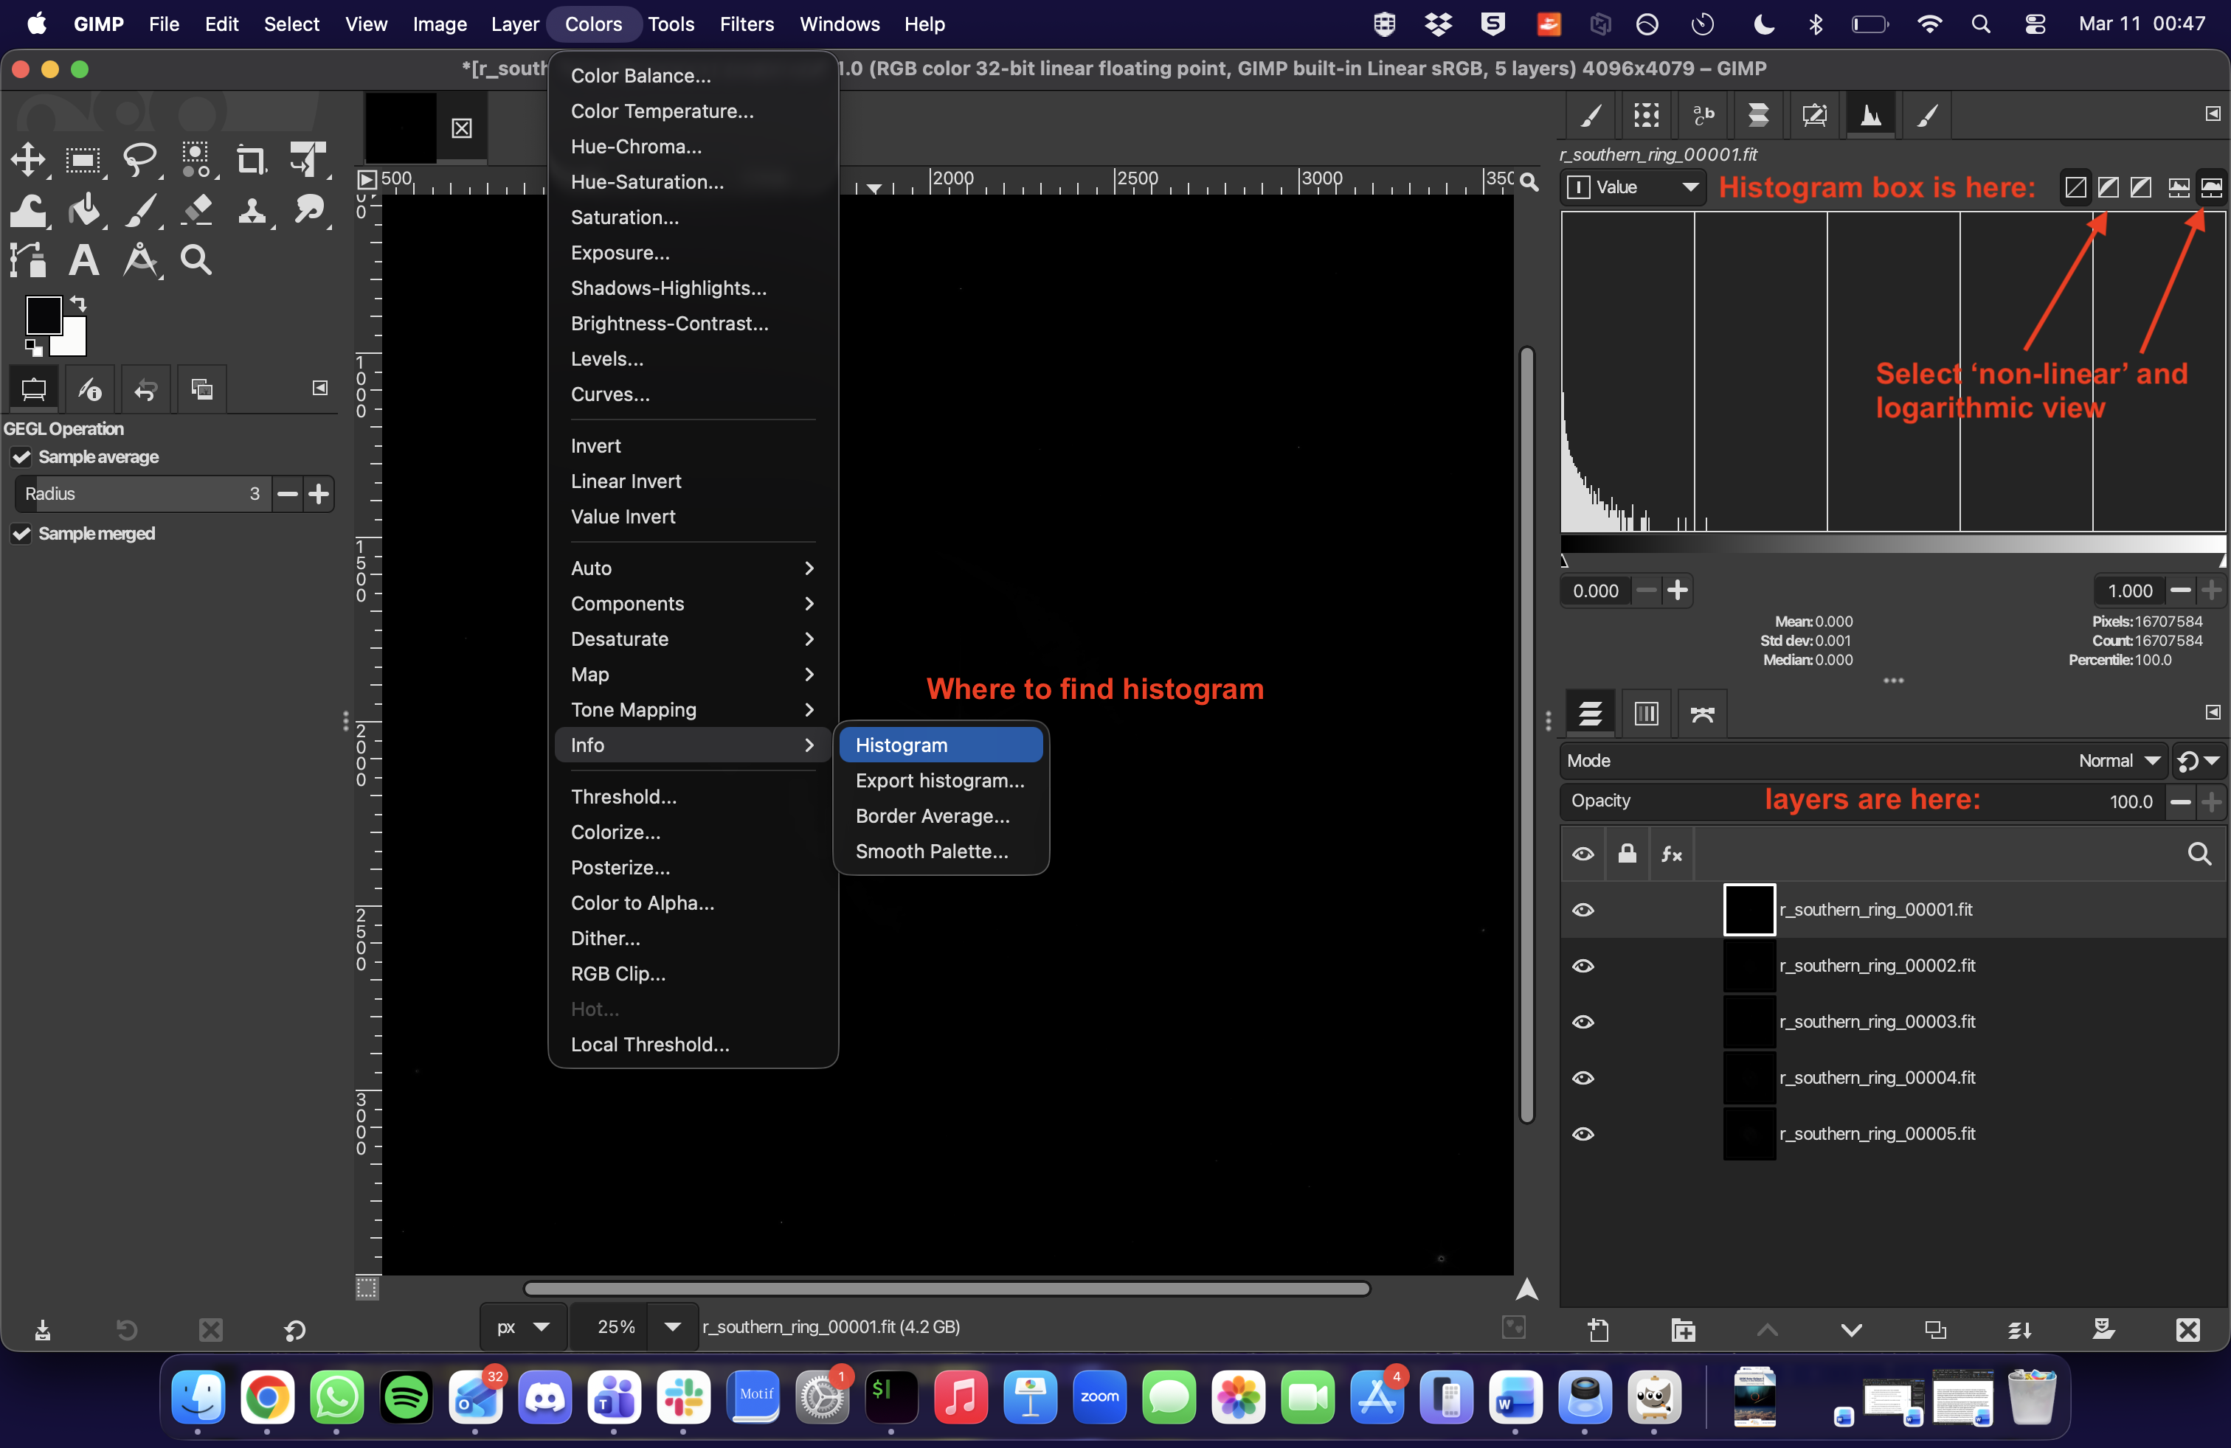Click Export histogram... entry

[x=939, y=781]
